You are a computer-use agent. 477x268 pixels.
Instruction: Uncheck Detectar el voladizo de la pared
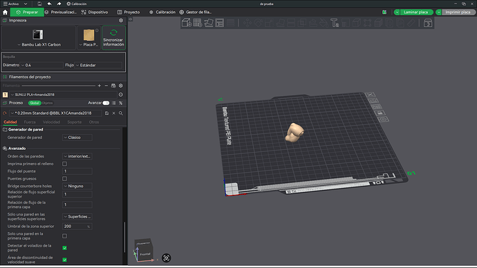64,248
